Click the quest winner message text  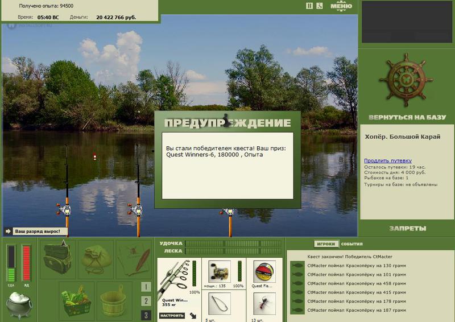point(226,151)
